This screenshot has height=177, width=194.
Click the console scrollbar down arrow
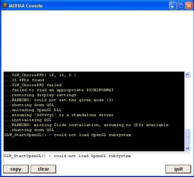pos(188,148)
